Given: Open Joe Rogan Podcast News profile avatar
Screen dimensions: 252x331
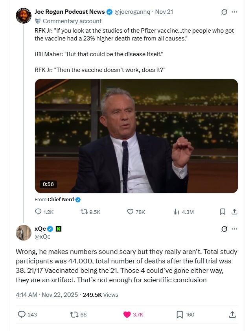Looking at the screenshot, I should tap(23, 15).
